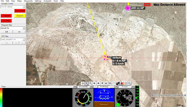Viewport: 187px width, 107px height.
Task: Select the map pan/center crosshair tool
Action: coord(83,83)
